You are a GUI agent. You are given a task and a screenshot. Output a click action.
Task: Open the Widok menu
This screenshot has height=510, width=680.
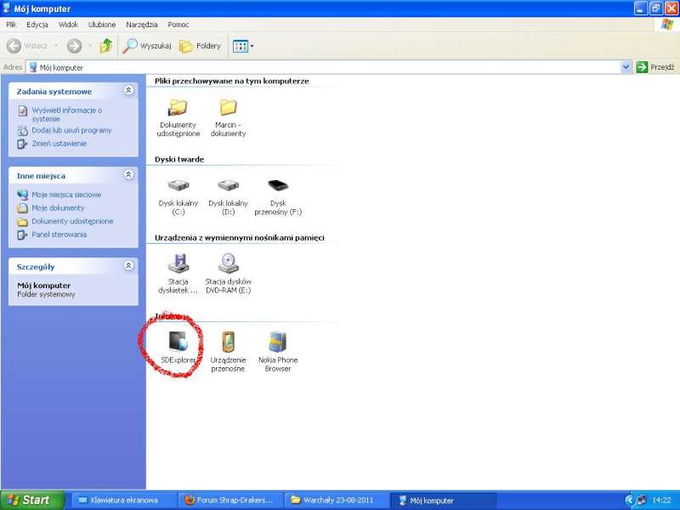(68, 25)
